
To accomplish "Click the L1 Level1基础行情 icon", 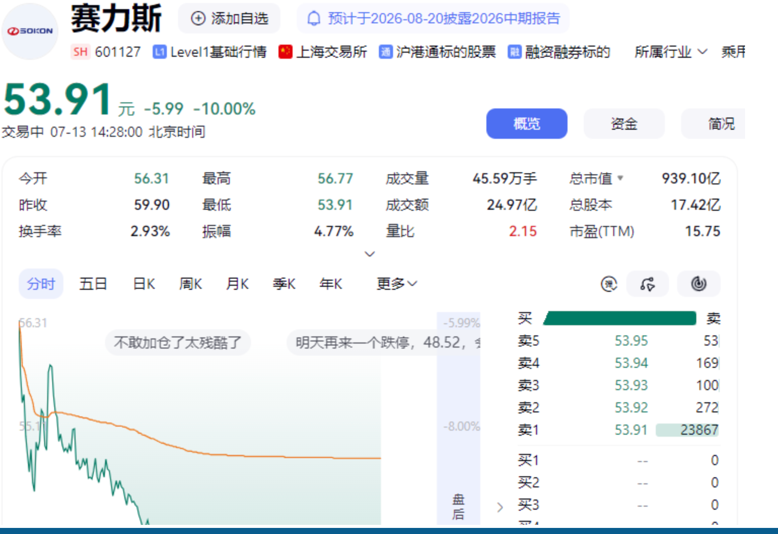I will [x=159, y=52].
